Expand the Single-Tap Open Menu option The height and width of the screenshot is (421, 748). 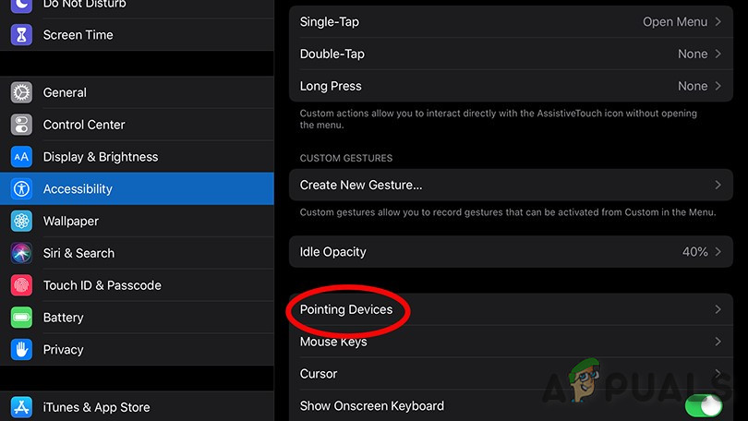click(511, 22)
